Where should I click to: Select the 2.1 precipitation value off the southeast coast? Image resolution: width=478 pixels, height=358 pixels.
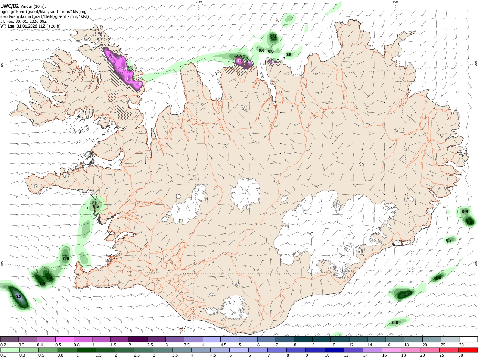(x=407, y=295)
